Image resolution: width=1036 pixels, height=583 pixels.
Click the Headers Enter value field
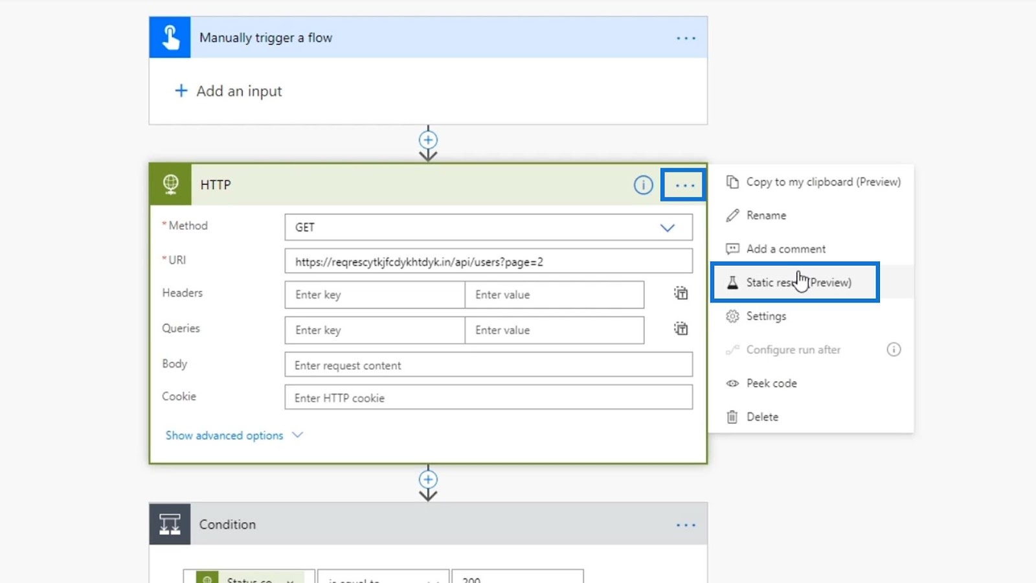pyautogui.click(x=555, y=295)
